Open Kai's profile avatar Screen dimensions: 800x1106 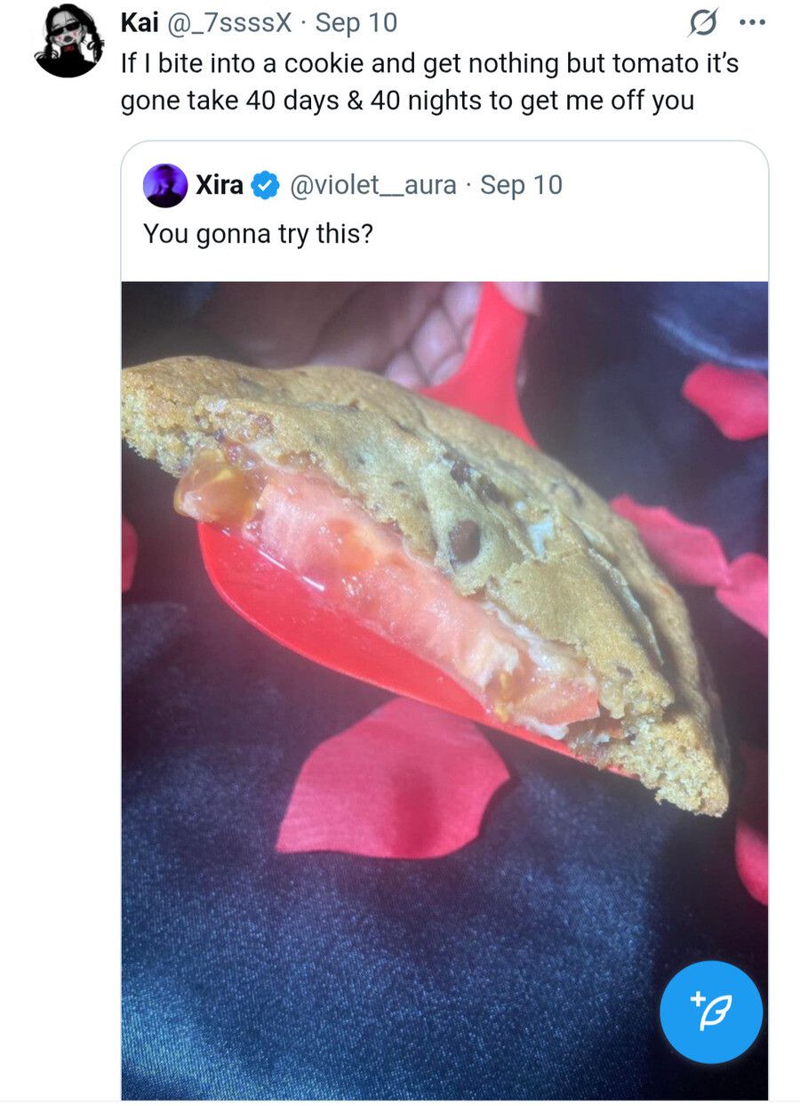(68, 42)
